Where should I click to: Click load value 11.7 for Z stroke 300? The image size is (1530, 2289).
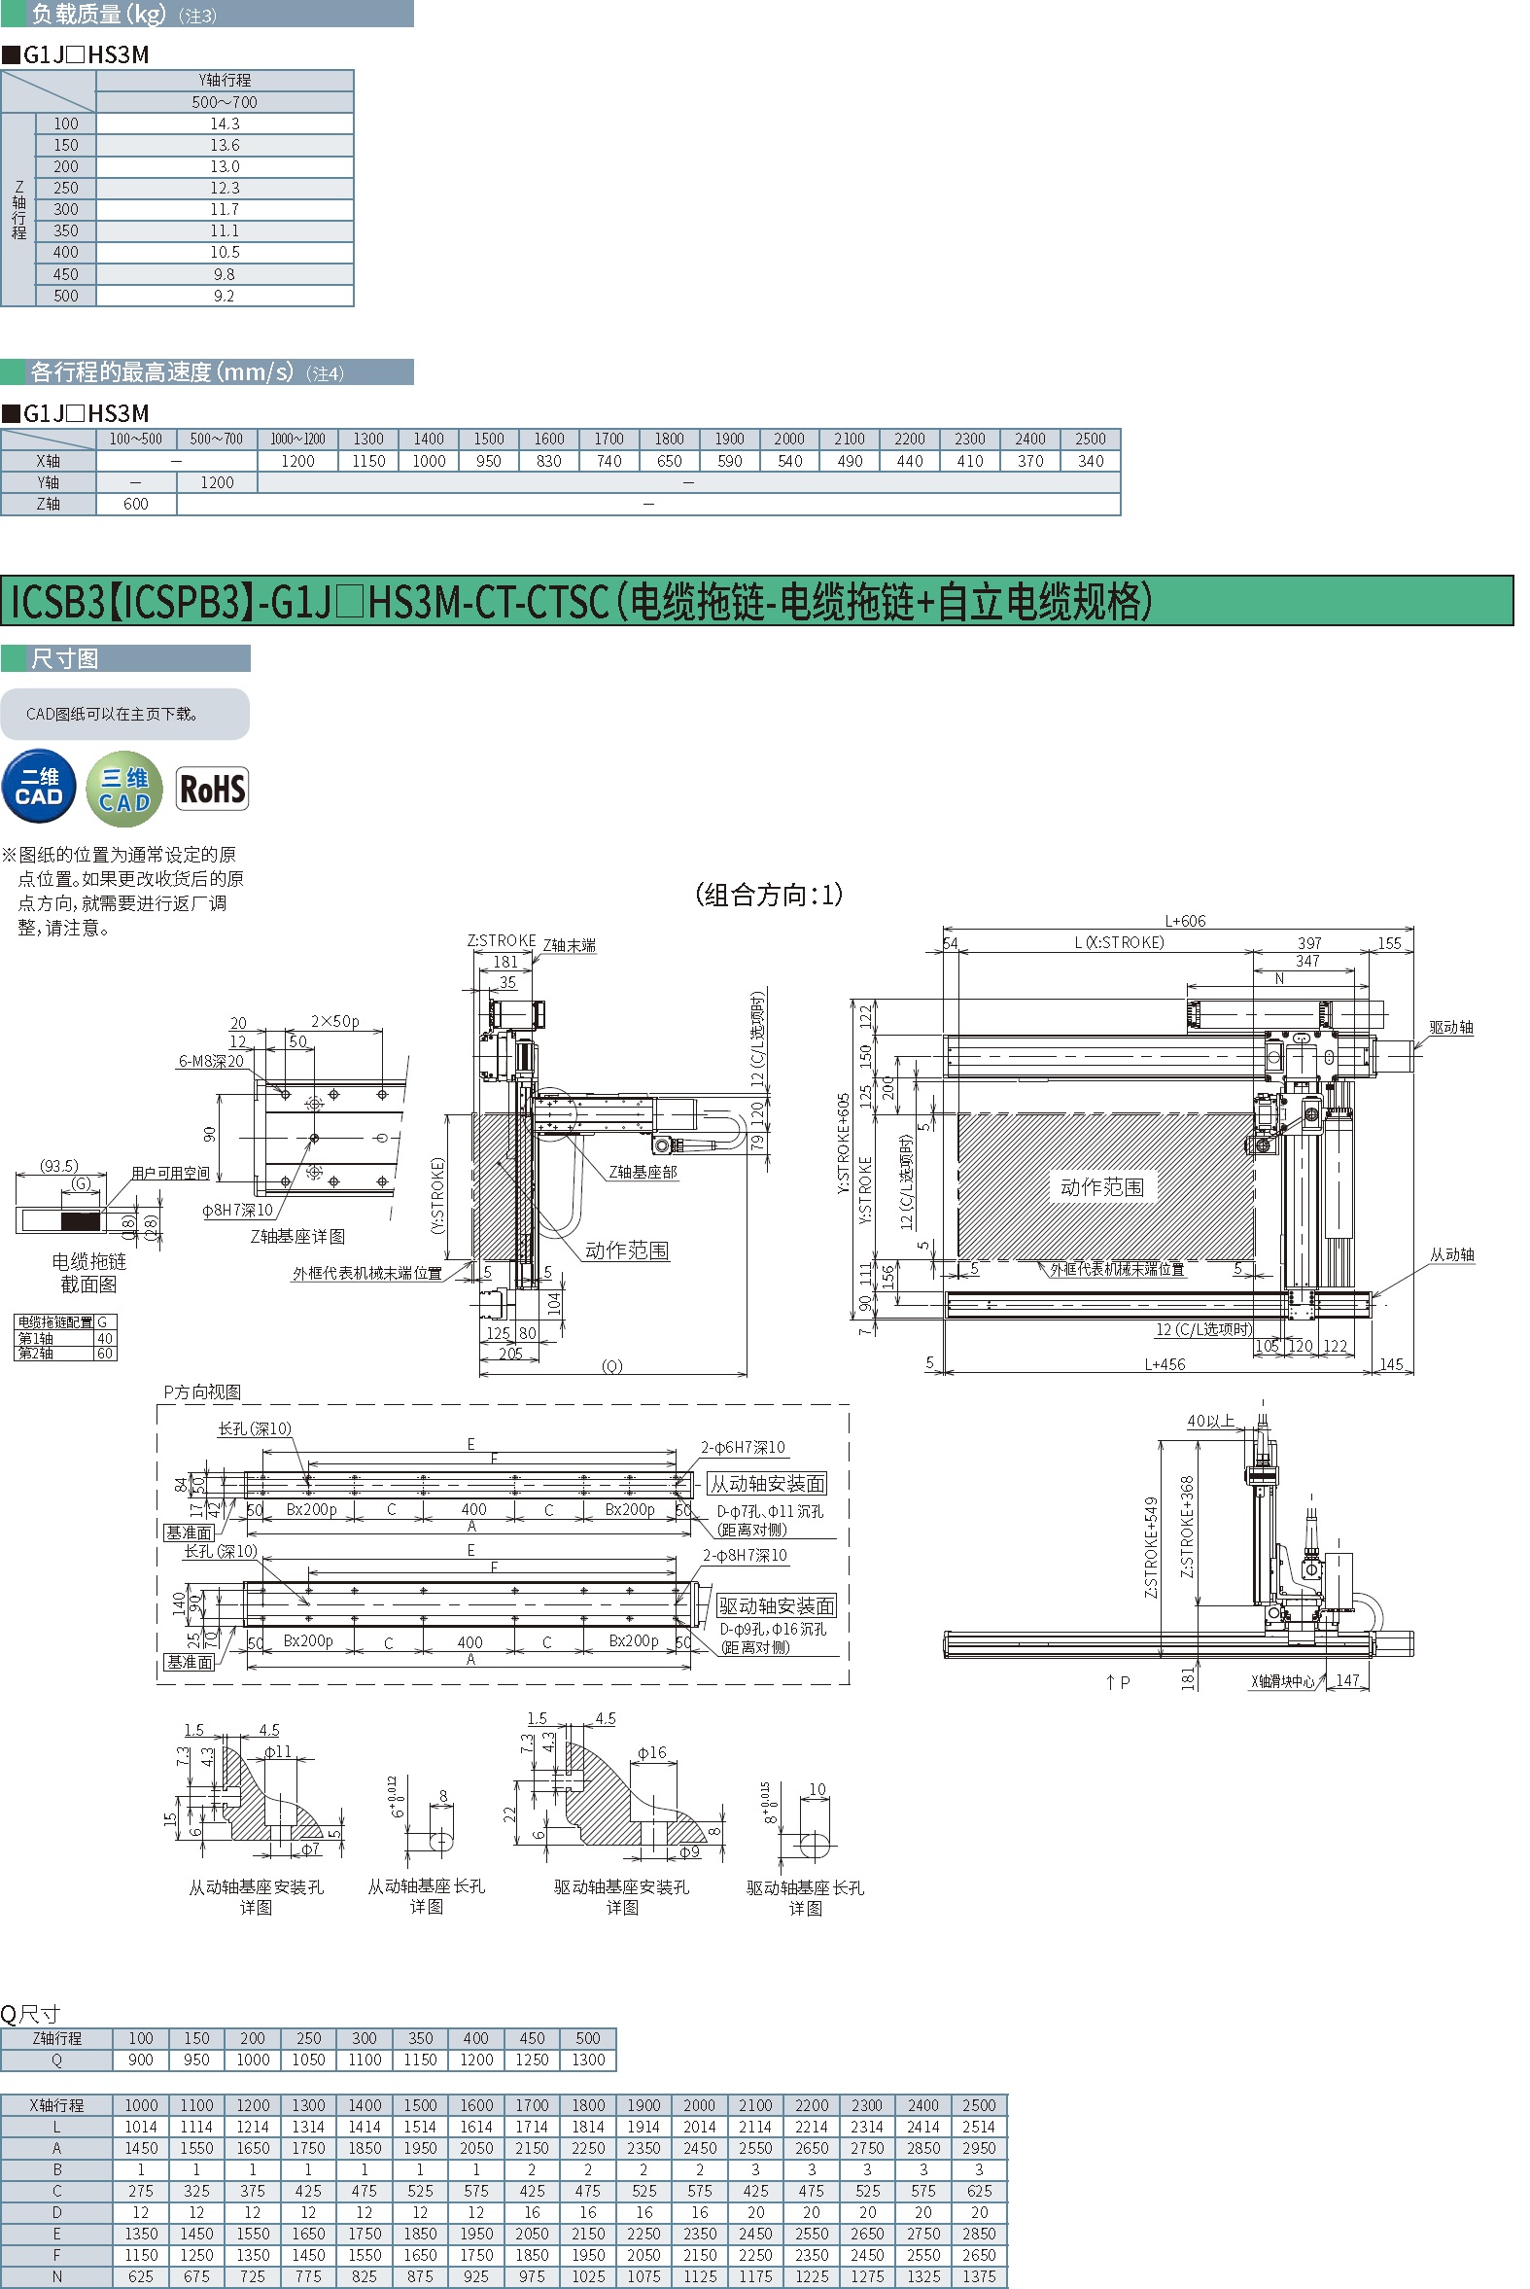(x=225, y=210)
